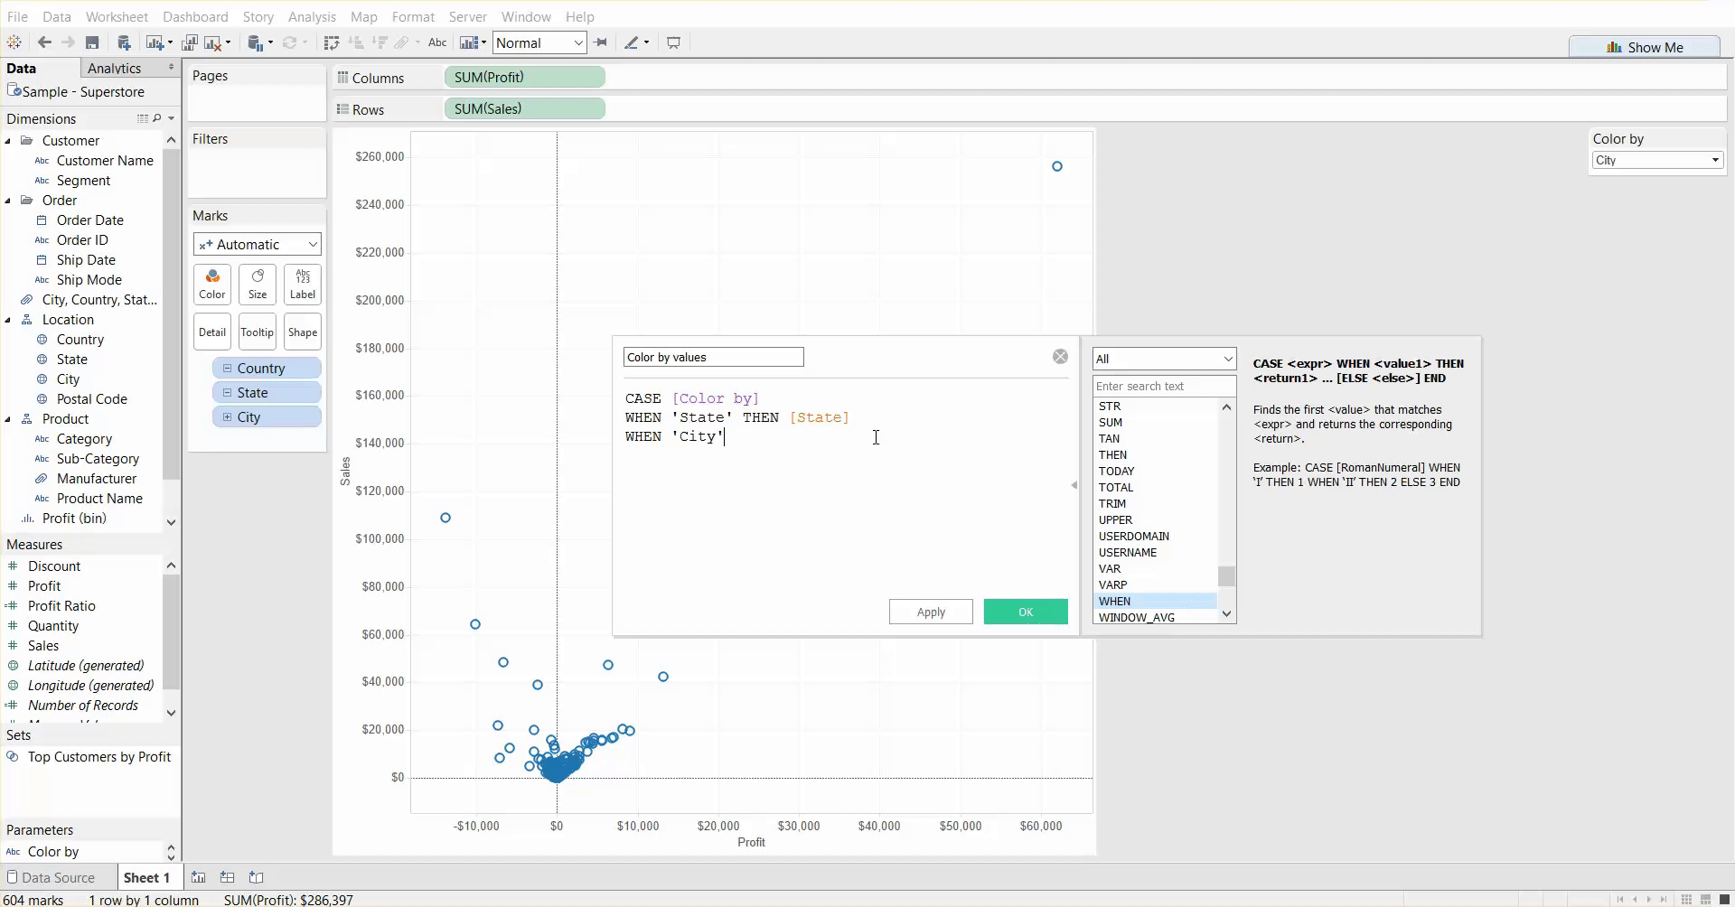Viewport: 1735px width, 907px height.
Task: Collapse the Country pill in Marks
Action: coord(227,369)
